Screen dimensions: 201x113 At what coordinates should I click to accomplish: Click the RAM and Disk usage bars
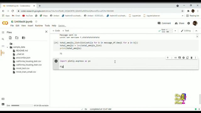click(167, 31)
